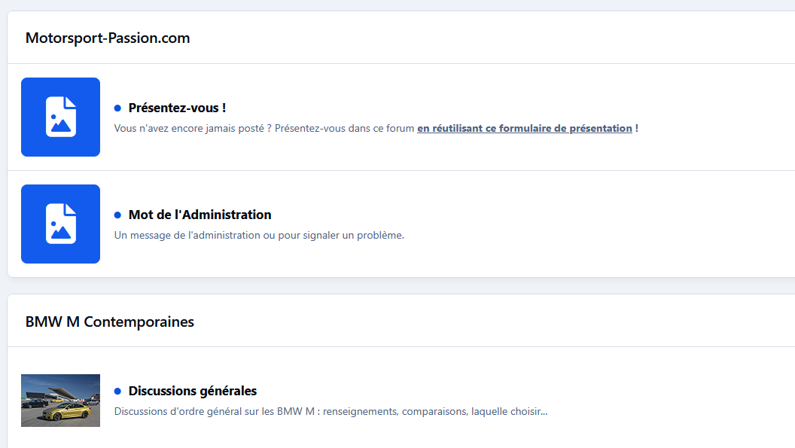
Task: Open the "Présentez-vous !" forum title
Action: [x=177, y=108]
